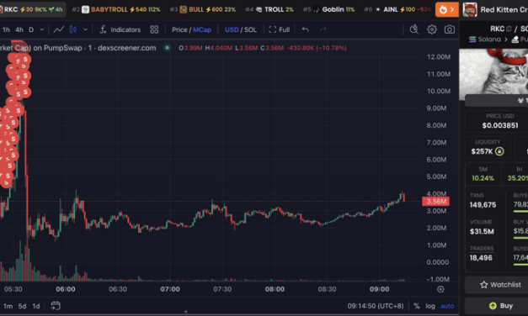Open Full screen chart
Screen dimensions: 528x316
pyautogui.click(x=279, y=30)
